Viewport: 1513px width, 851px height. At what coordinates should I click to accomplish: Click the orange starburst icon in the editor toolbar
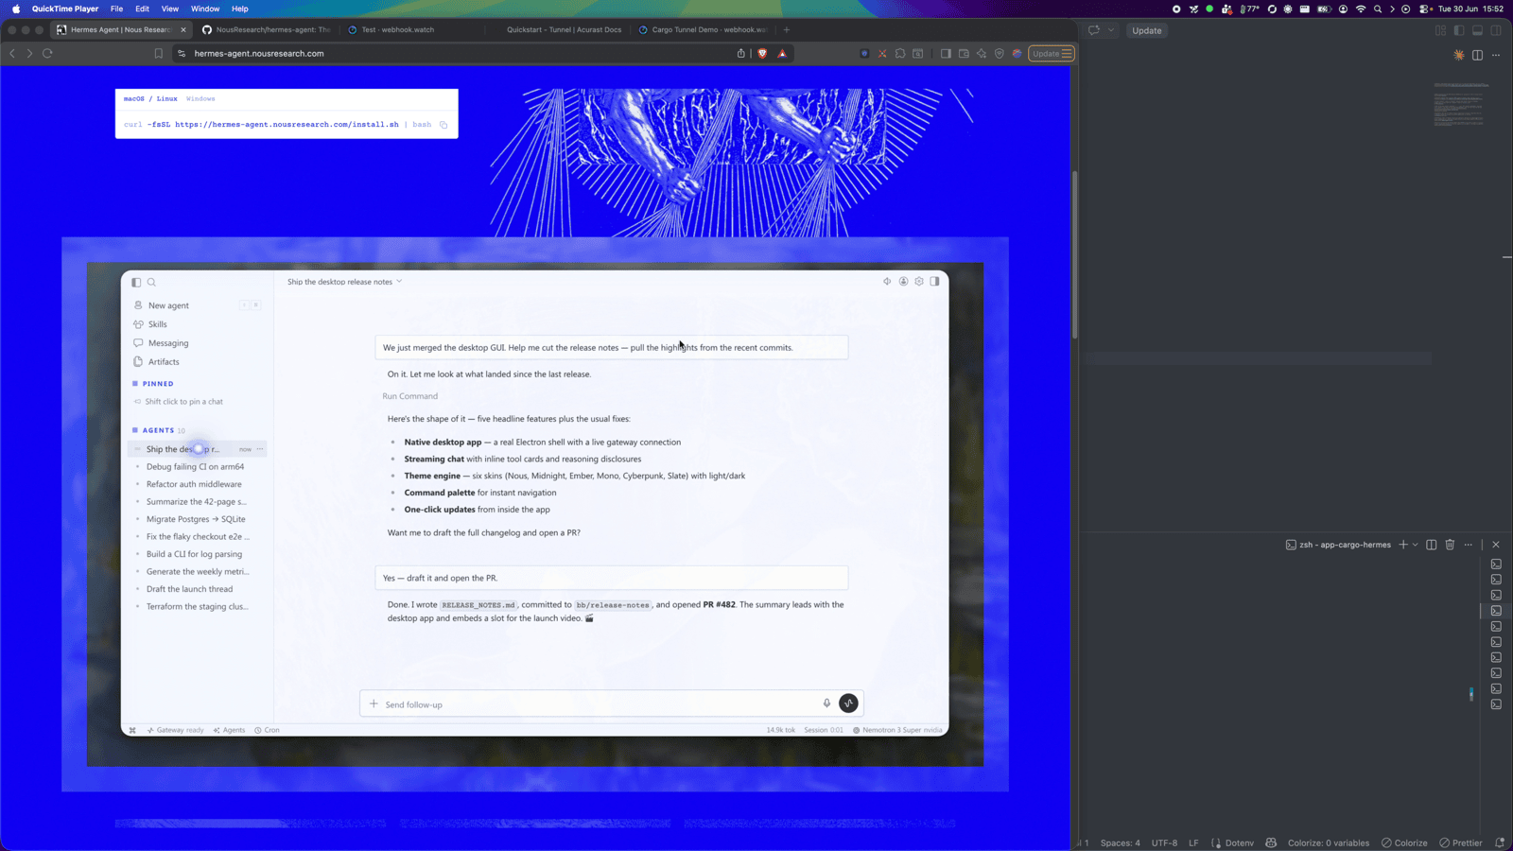(x=1459, y=55)
